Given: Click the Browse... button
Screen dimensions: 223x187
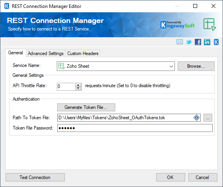Looking at the screenshot, I should pos(196,66).
